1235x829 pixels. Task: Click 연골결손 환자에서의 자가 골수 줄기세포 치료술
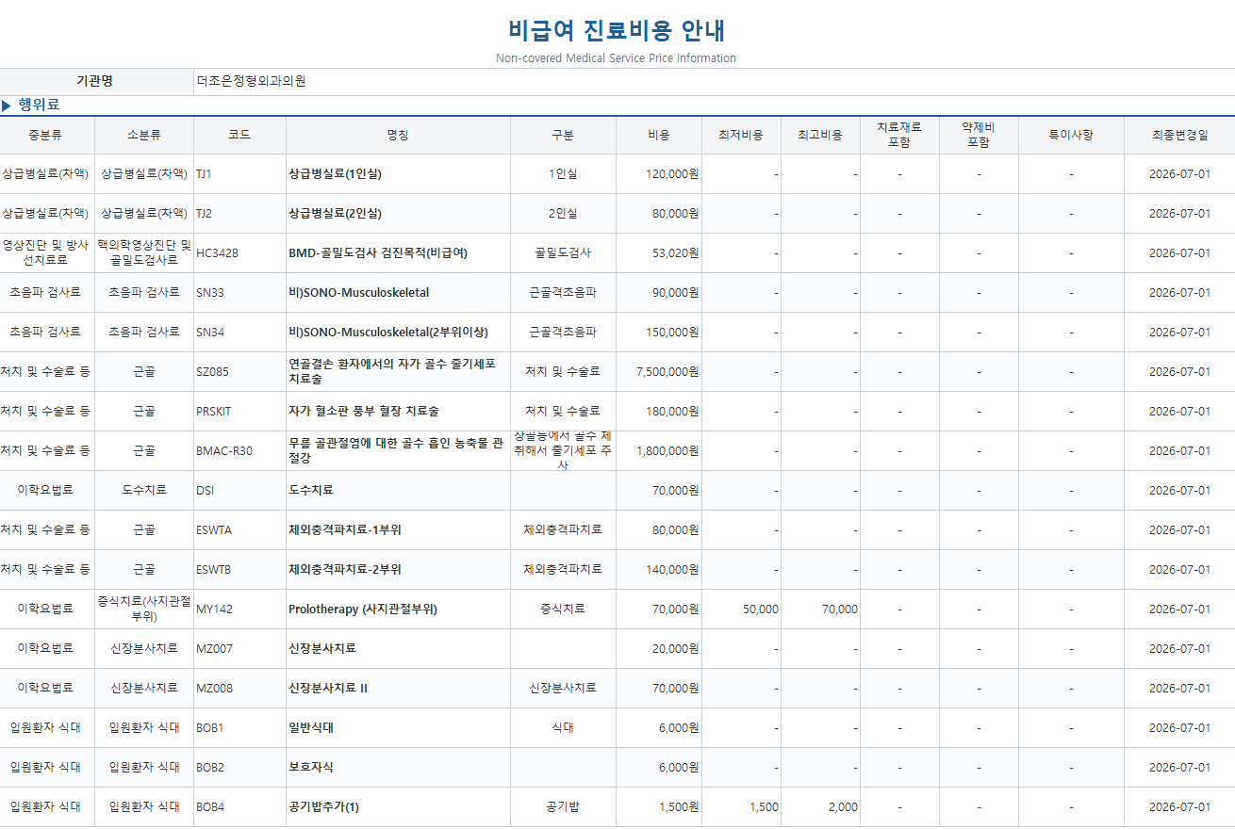392,371
